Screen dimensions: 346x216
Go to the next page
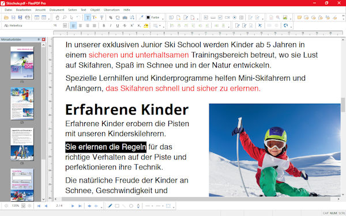[x=73, y=206]
